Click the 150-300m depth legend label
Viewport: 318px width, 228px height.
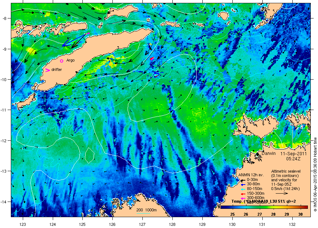click(255, 194)
